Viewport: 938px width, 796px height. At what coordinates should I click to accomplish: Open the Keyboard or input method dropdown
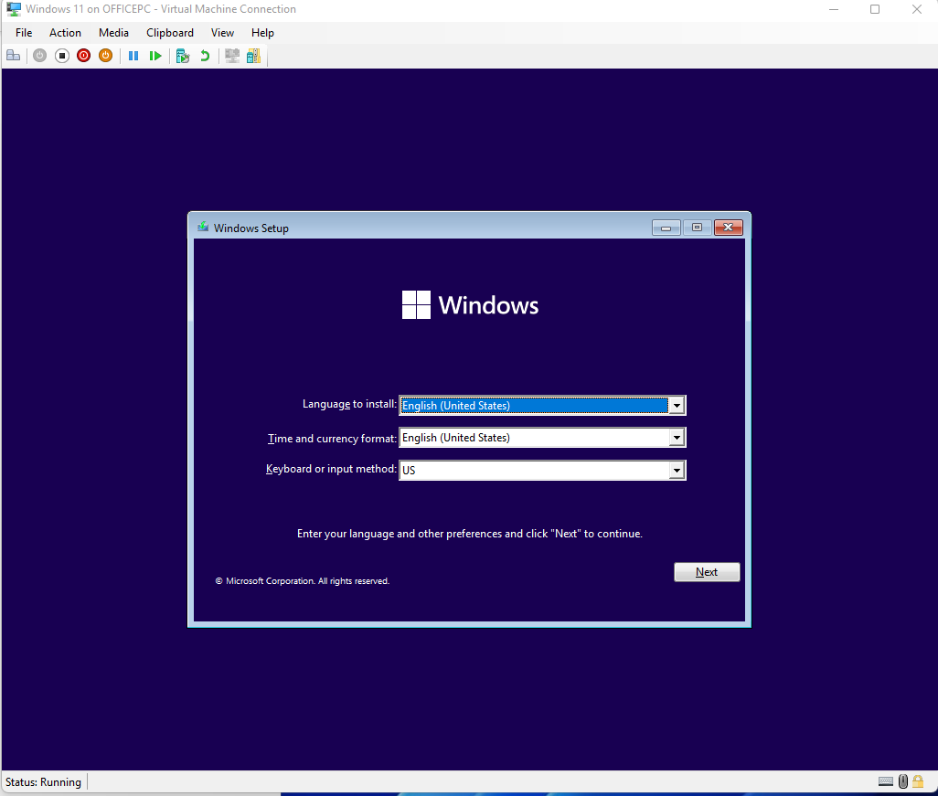tap(677, 469)
